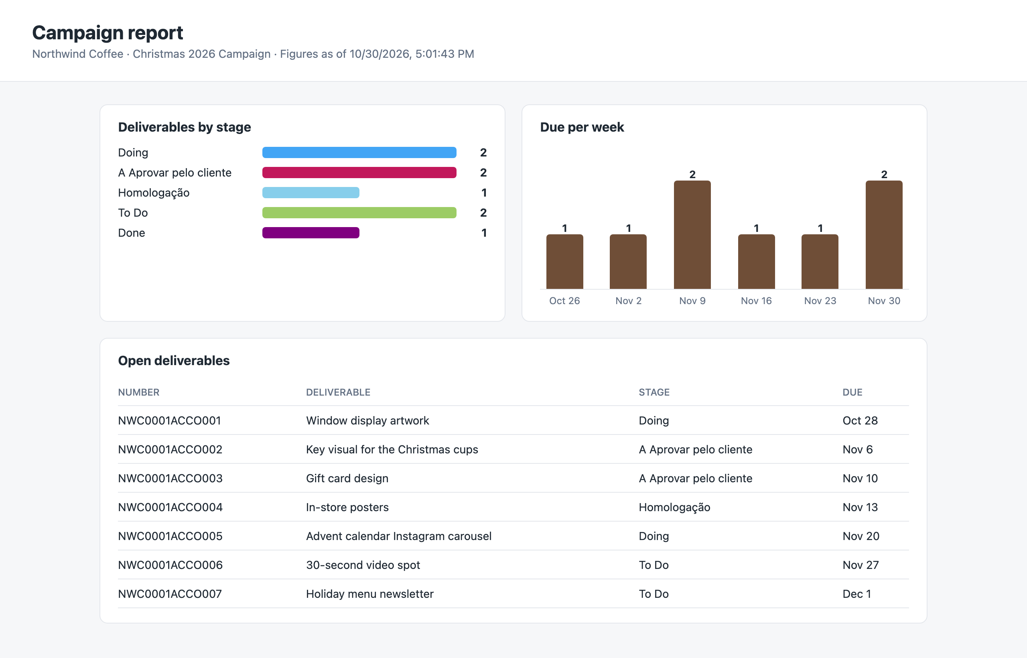Click Holiday menu newsletter deliverable
Viewport: 1027px width, 658px height.
click(x=369, y=594)
